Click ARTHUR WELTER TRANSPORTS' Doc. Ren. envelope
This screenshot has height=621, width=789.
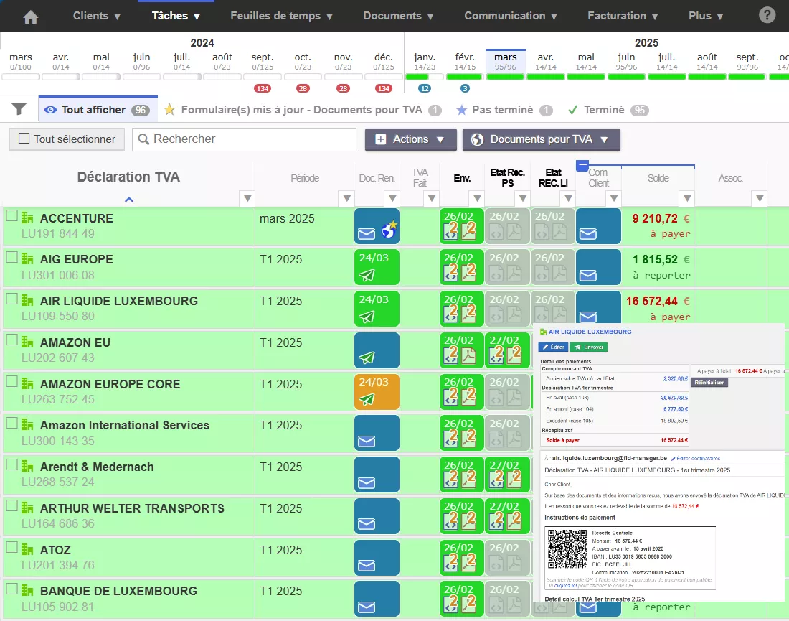tap(367, 524)
